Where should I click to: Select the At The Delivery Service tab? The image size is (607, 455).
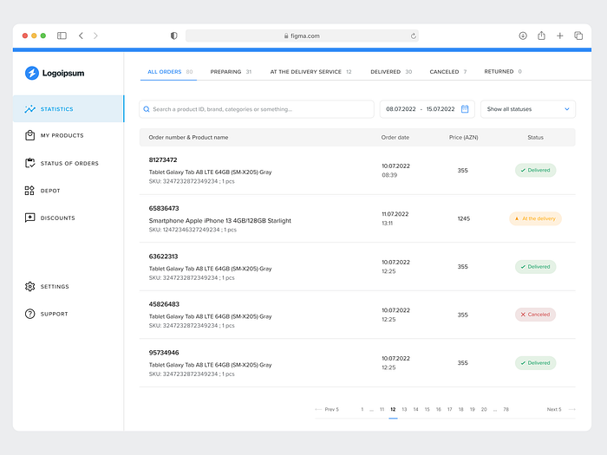coord(310,72)
